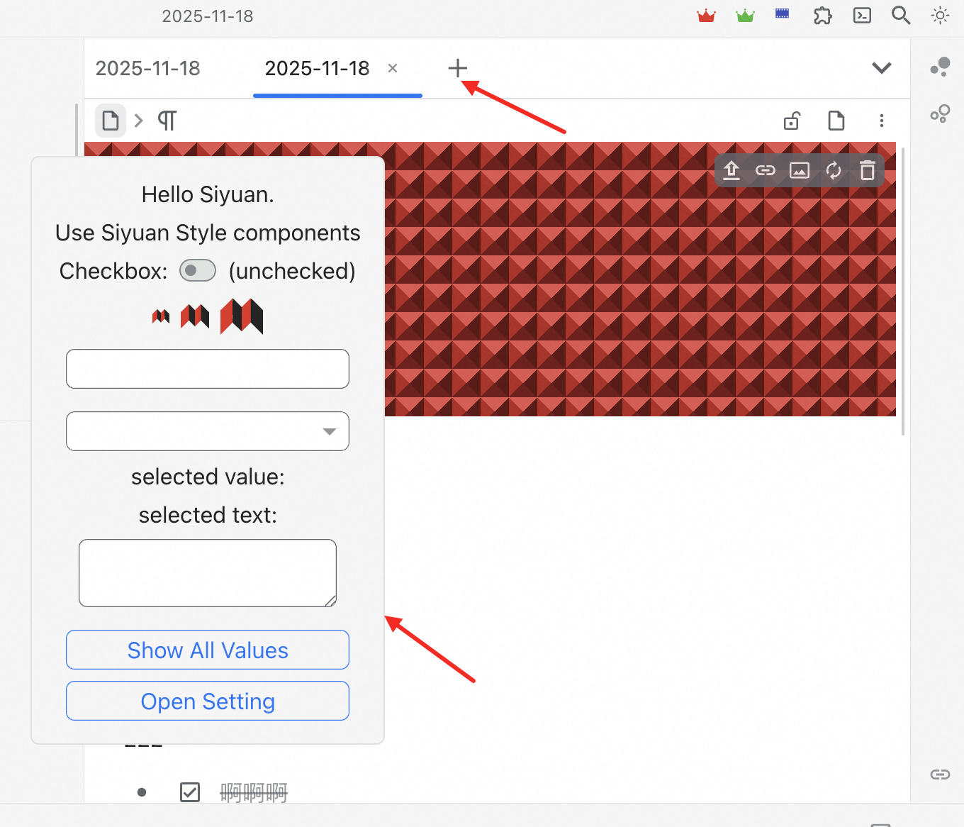Click the paragraph symbol in breadcrumb
964x827 pixels.
tap(167, 121)
